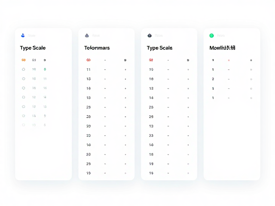The height and width of the screenshot is (206, 275).
Task: Select the row labeled 14 in third card
Action: pos(169,98)
